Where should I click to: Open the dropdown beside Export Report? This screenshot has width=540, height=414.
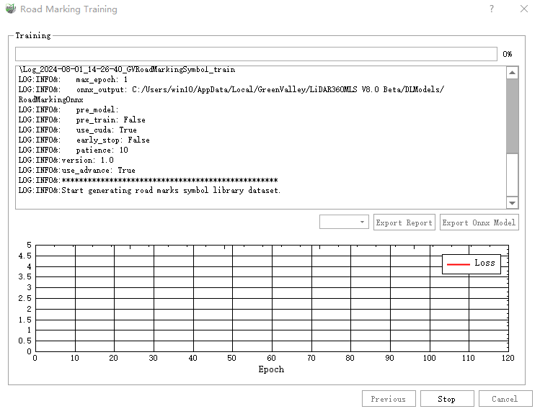[344, 222]
